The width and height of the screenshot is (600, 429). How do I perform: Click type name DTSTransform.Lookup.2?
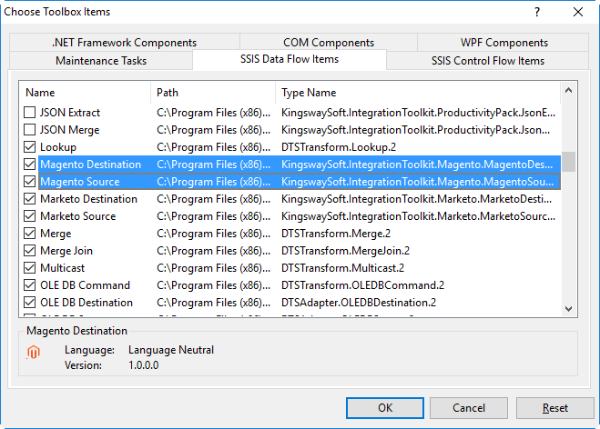pyautogui.click(x=339, y=147)
